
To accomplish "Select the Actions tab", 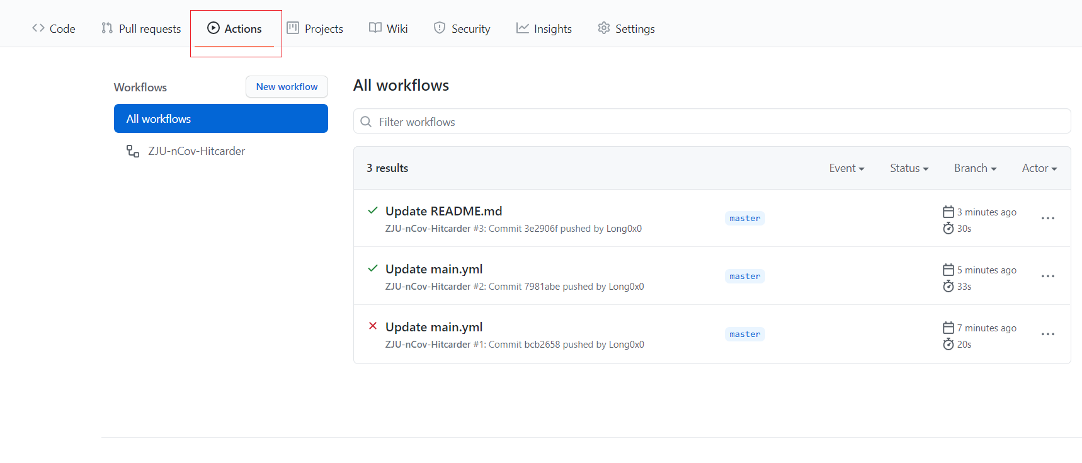I will tap(234, 29).
